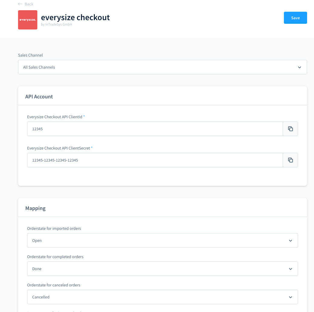
Task: Expand Orderstate for completed orders dropdown
Action: (x=162, y=269)
